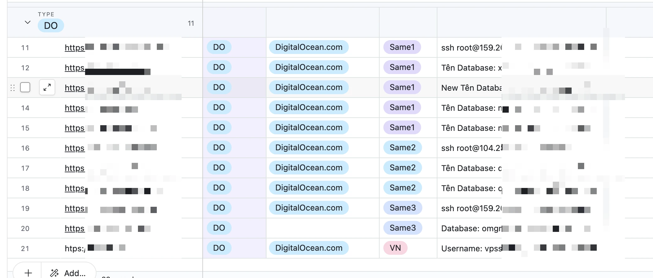Select the DO tag in row 11
This screenshot has width=653, height=278.
coord(219,47)
